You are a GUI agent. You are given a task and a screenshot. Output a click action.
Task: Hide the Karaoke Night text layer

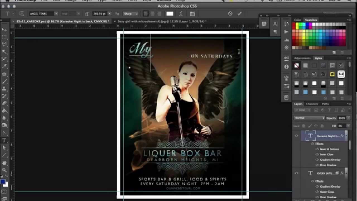click(296, 136)
